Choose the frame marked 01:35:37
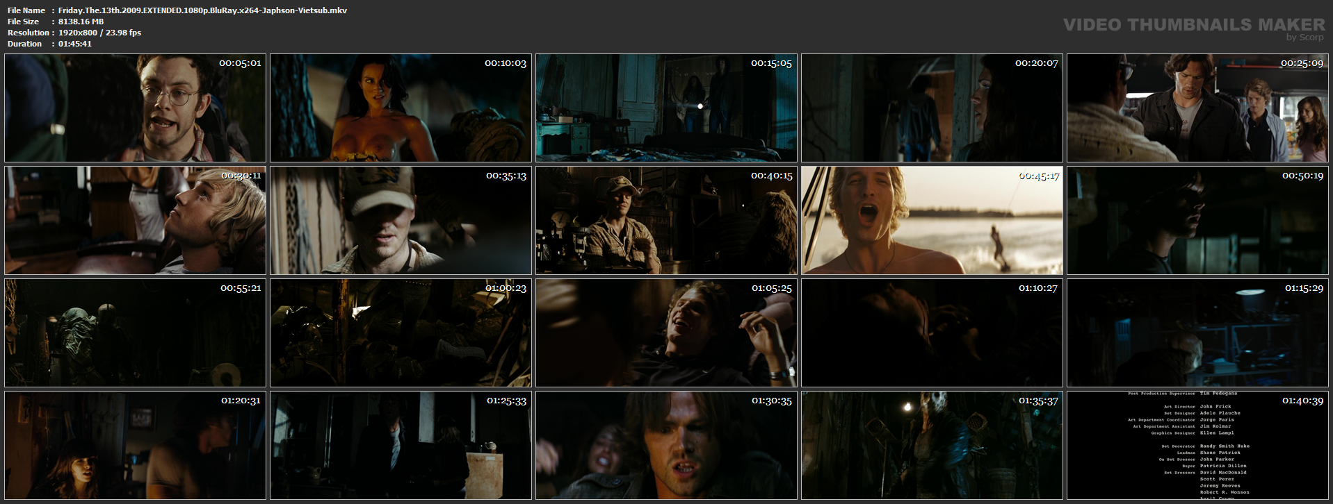The width and height of the screenshot is (1333, 504). point(932,445)
